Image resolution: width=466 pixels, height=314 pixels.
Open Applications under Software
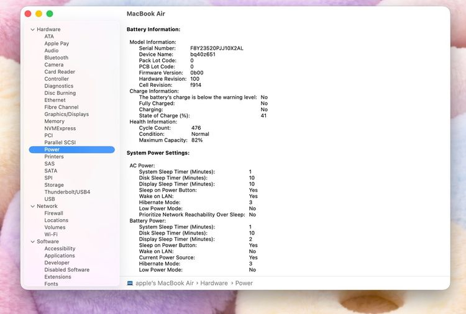click(x=60, y=256)
